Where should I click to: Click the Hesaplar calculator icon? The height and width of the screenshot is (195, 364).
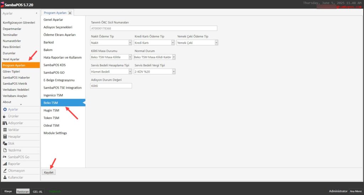coord(5,136)
